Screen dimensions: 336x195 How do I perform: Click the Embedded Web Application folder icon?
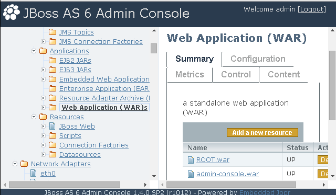point(52,79)
